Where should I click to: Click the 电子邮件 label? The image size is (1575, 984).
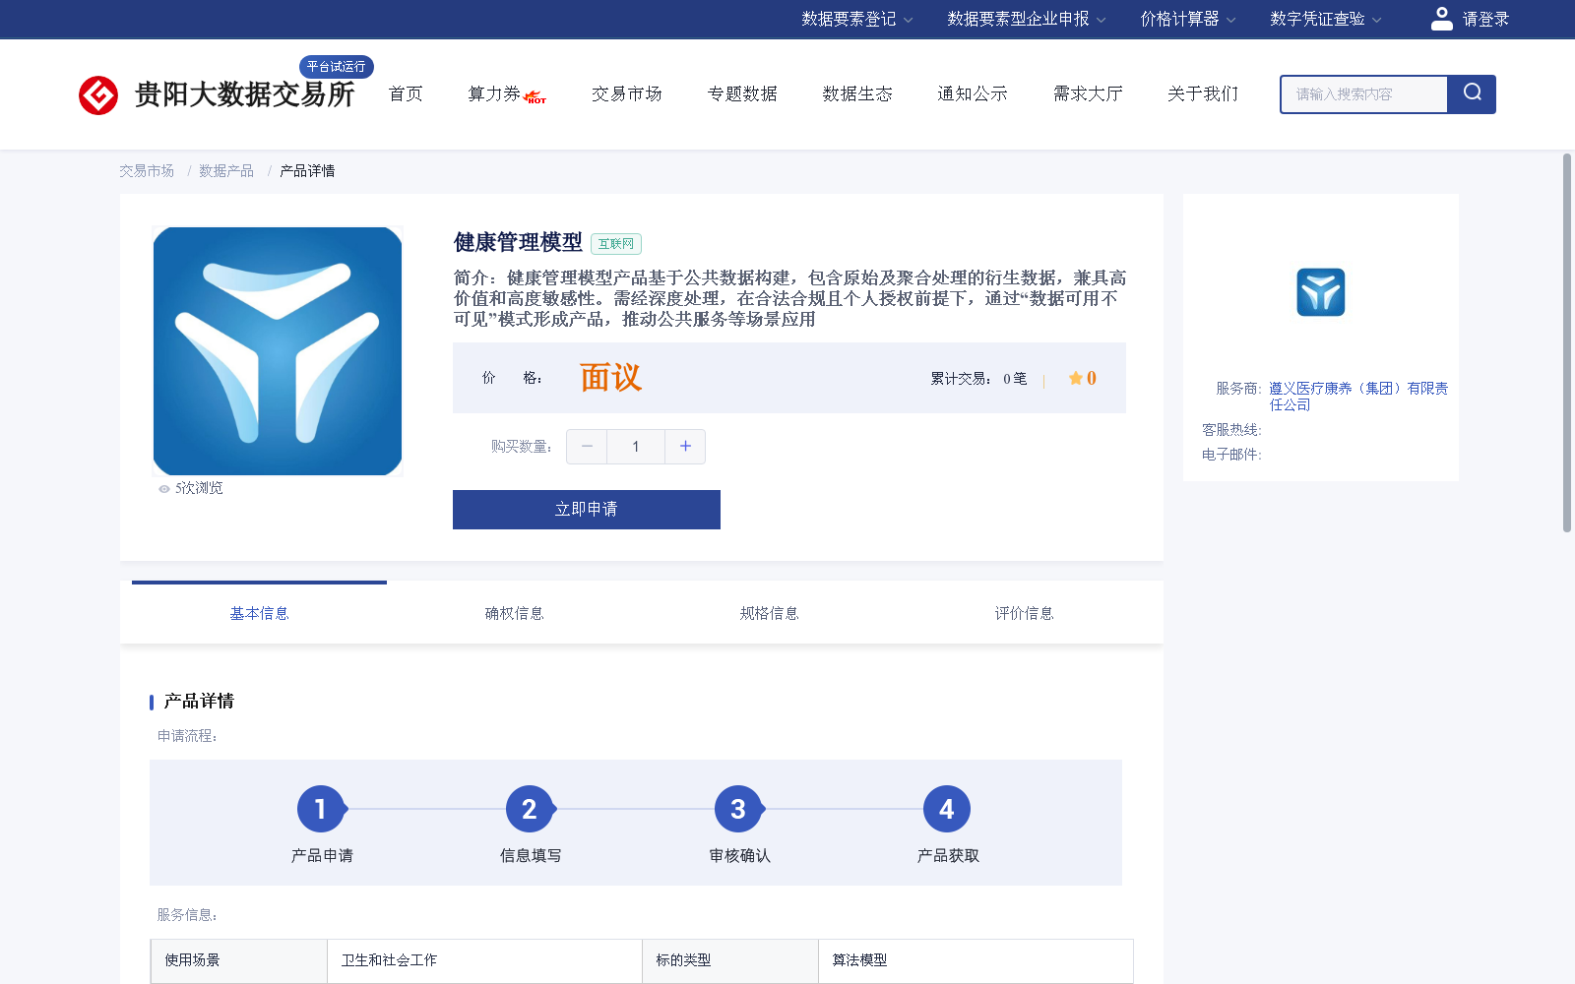pyautogui.click(x=1231, y=455)
